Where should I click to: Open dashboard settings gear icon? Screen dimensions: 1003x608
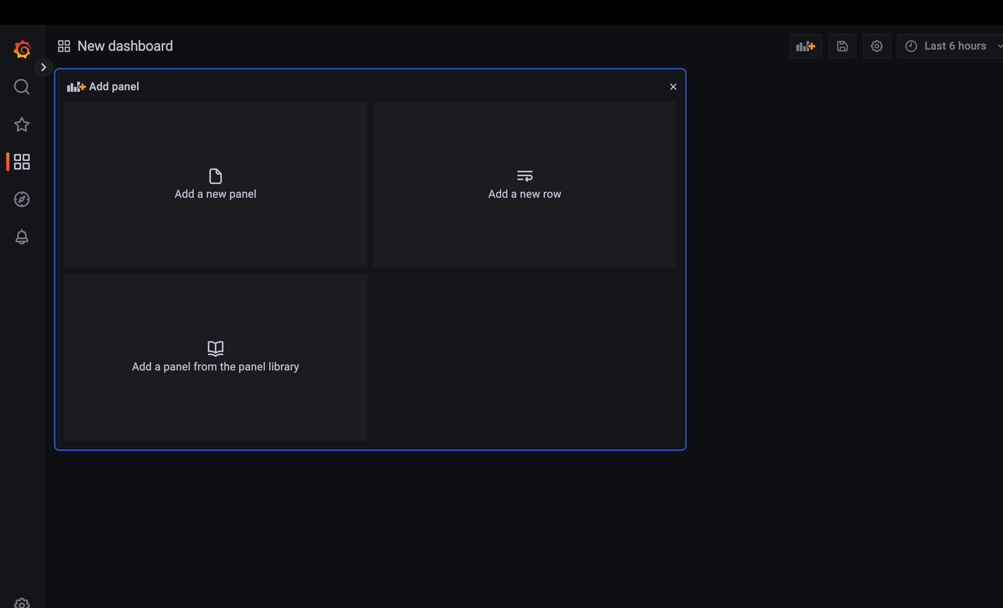point(876,46)
